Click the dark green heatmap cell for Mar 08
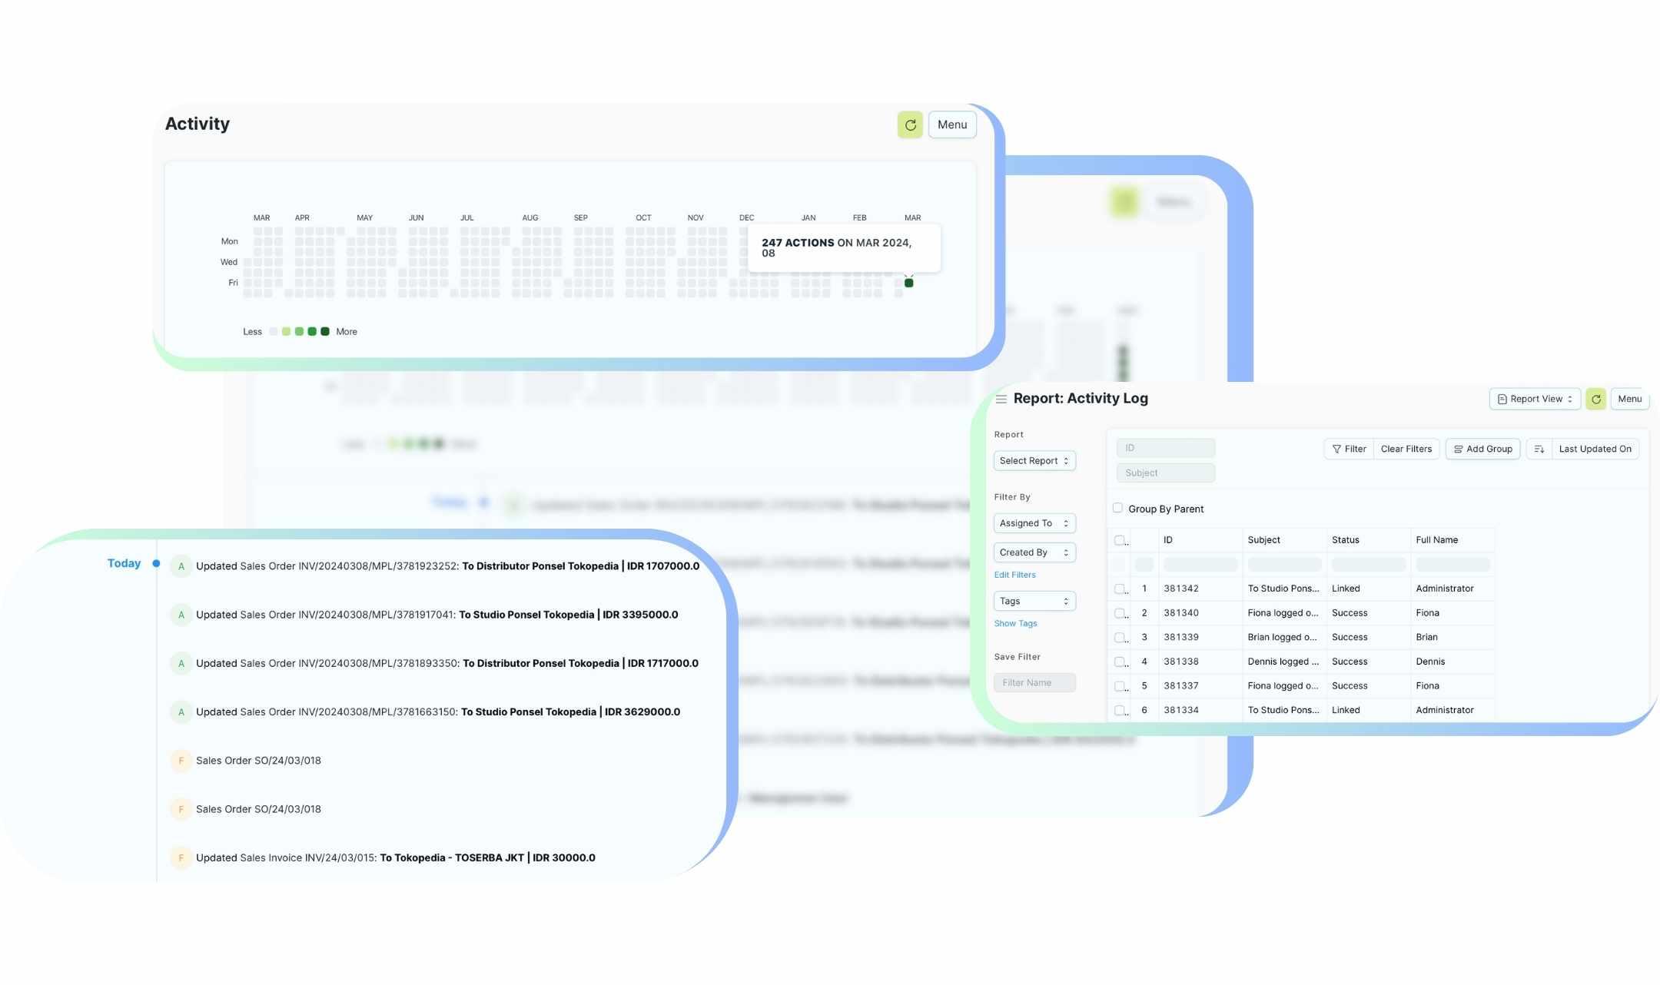This screenshot has width=1660, height=985. [x=909, y=284]
